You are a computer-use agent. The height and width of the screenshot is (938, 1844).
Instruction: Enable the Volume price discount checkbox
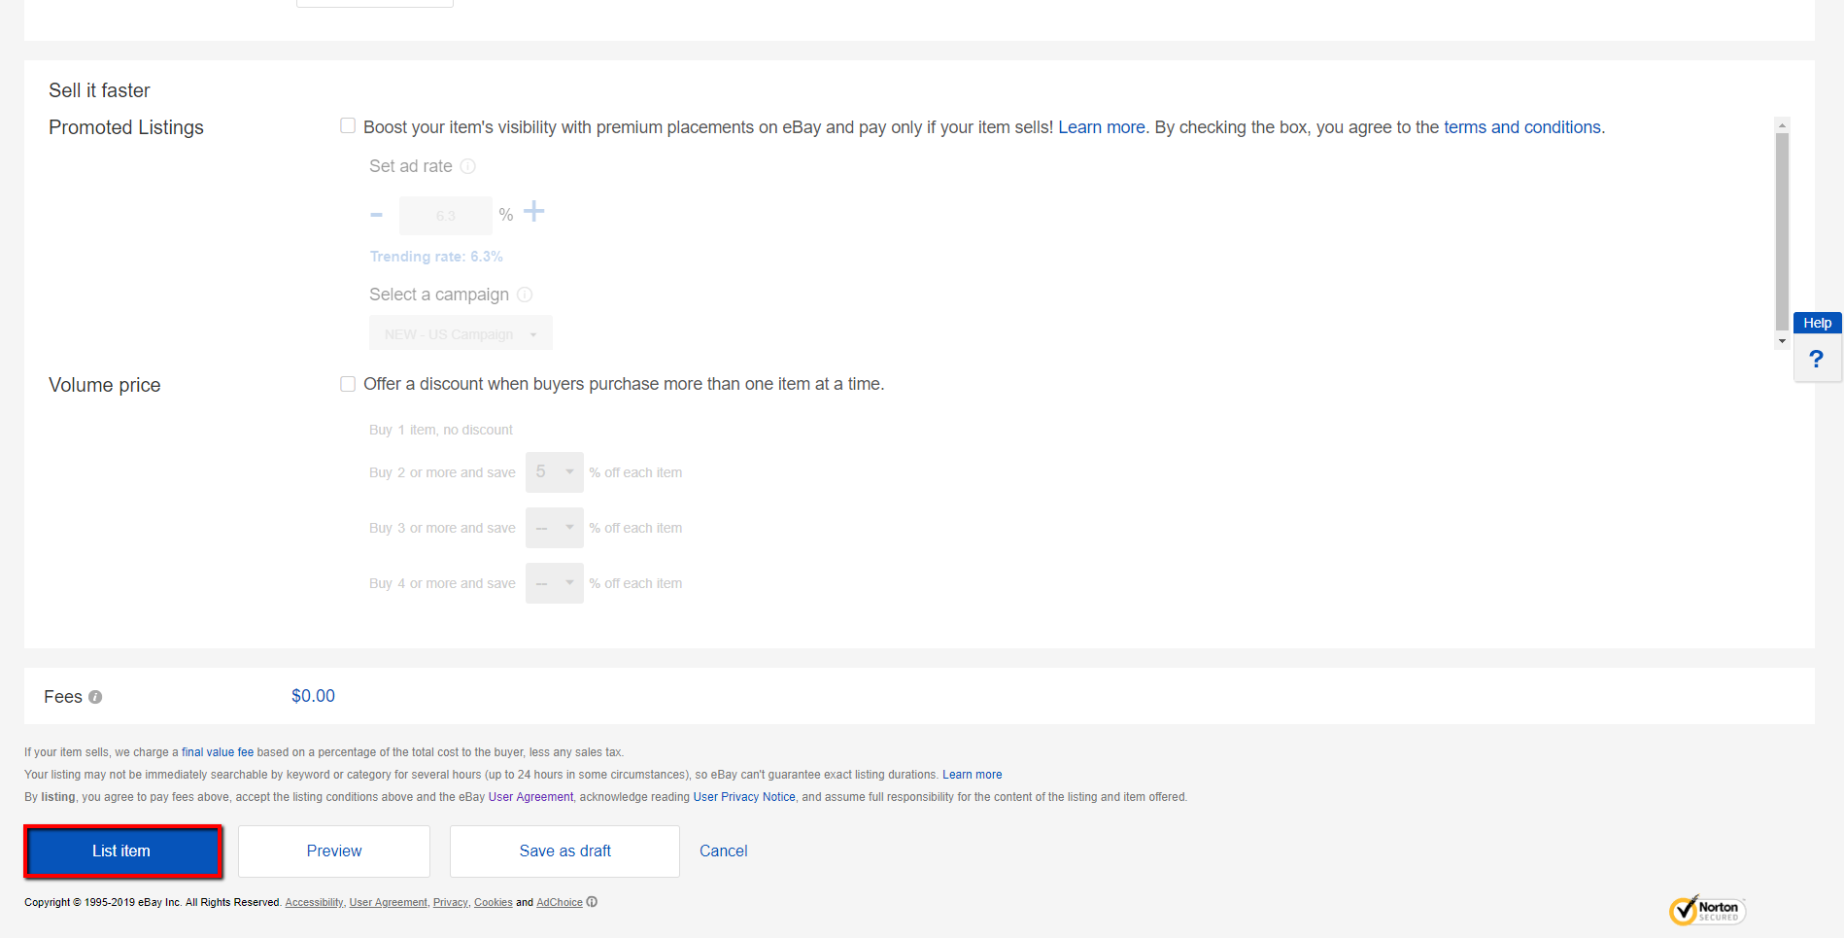tap(348, 384)
